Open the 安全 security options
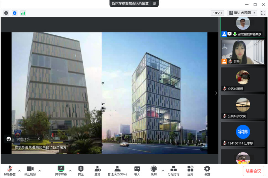268x178 pixels. [x=81, y=171]
